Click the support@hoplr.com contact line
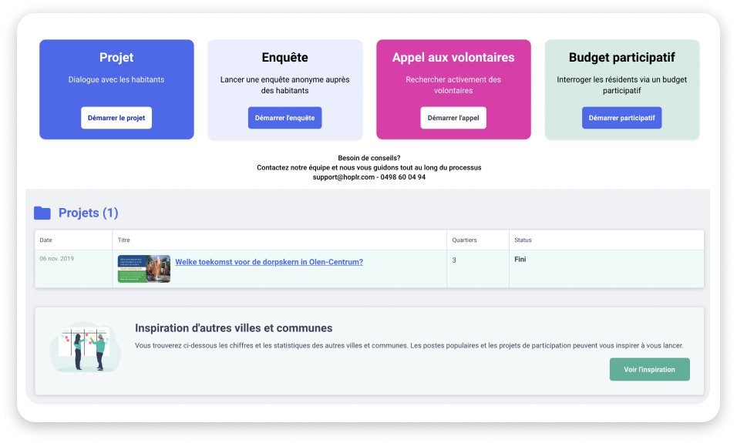 coord(368,177)
